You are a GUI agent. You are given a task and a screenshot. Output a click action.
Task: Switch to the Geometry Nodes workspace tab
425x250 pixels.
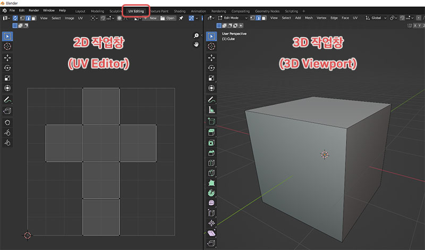(x=267, y=11)
